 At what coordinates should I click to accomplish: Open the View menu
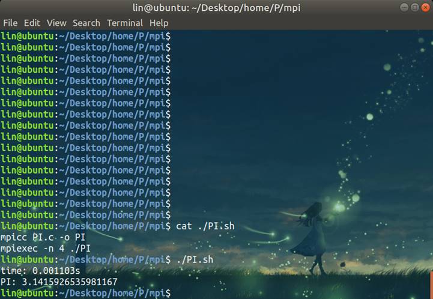click(56, 23)
